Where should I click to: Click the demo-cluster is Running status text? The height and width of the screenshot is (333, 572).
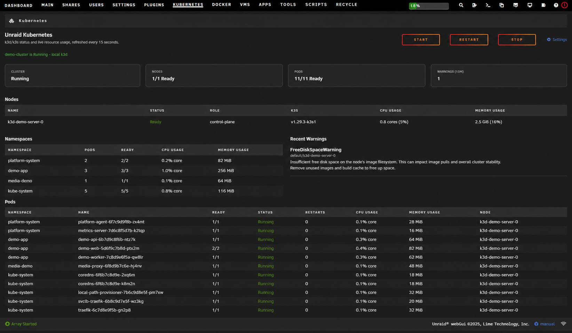pos(36,55)
